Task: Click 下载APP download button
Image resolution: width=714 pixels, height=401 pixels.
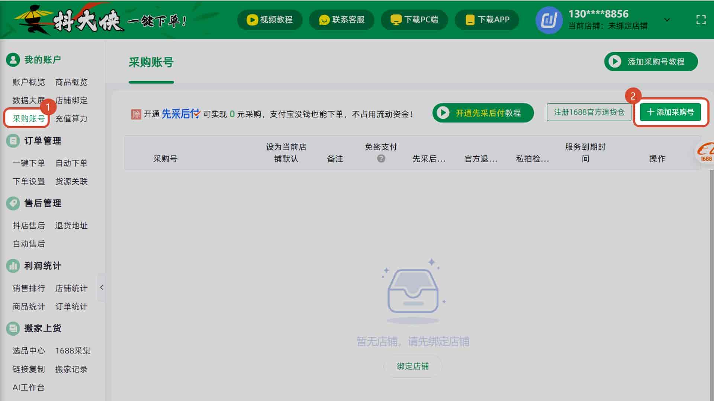Action: 487,20
